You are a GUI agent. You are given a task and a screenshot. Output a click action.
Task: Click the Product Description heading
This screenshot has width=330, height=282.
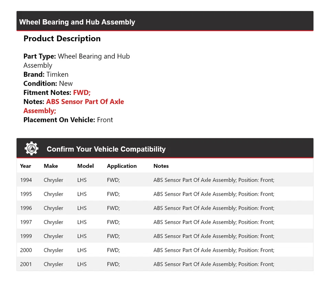coord(62,39)
